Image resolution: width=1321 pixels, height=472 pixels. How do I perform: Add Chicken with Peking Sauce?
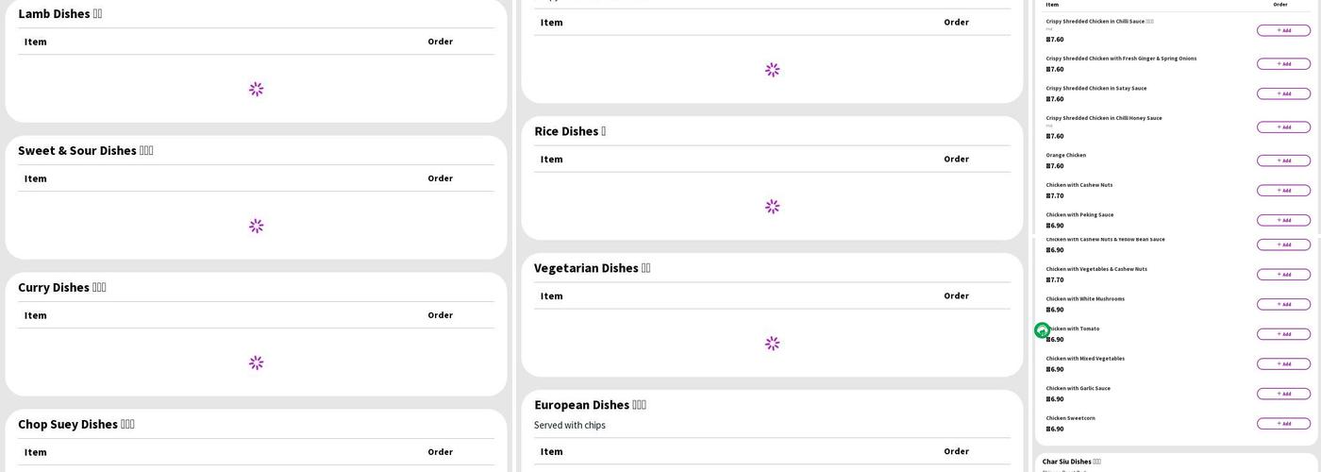point(1283,220)
